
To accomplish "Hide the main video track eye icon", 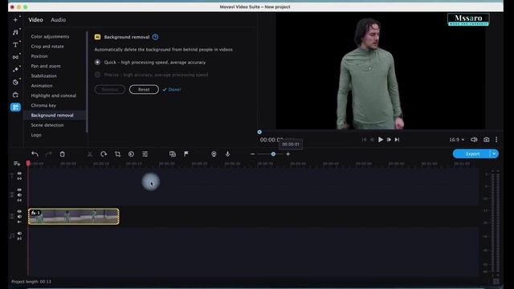I will 19,212.
